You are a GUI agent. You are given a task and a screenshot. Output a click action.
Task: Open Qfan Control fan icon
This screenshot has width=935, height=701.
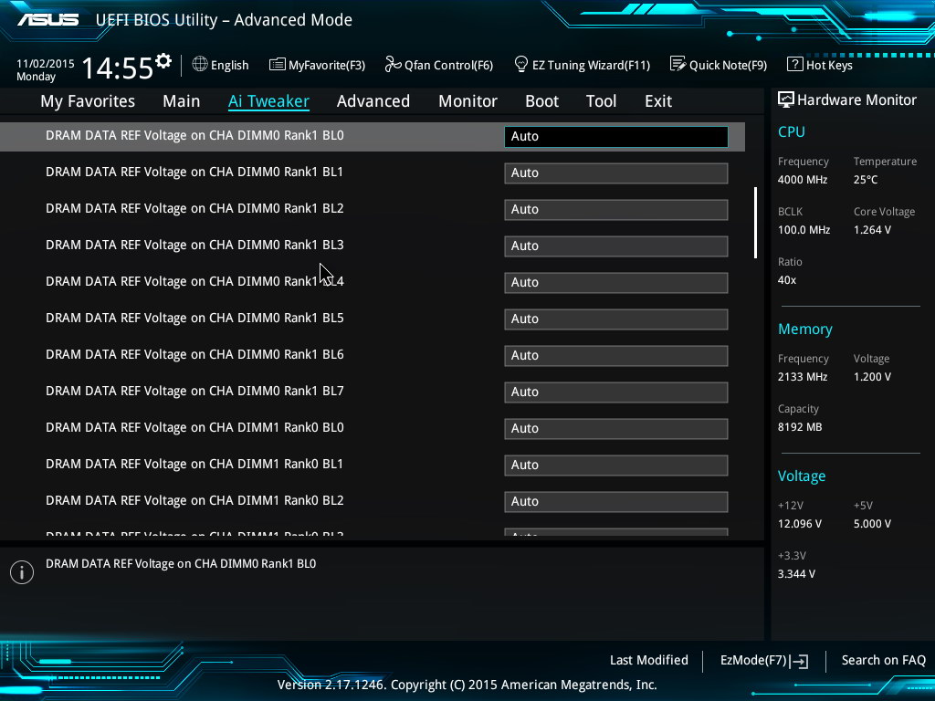(x=393, y=65)
